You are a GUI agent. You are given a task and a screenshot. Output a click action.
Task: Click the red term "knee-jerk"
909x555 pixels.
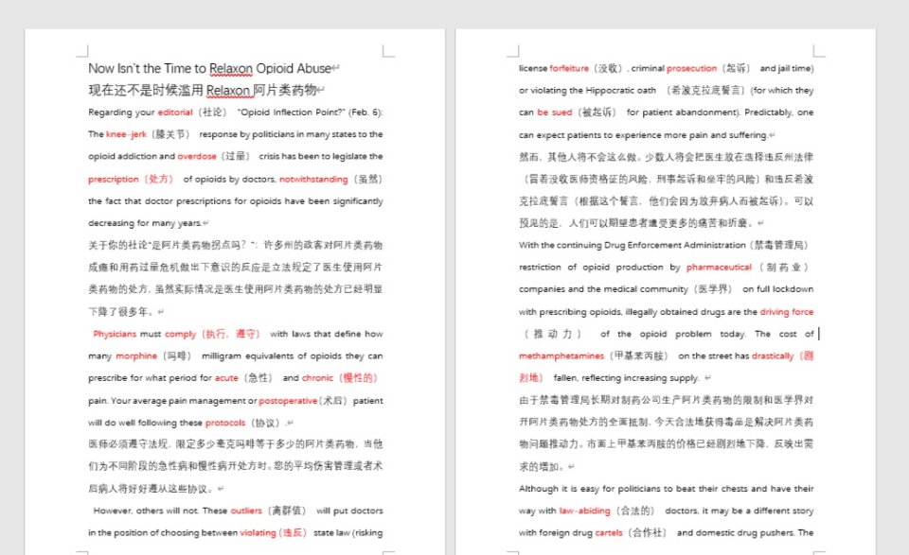pos(125,134)
